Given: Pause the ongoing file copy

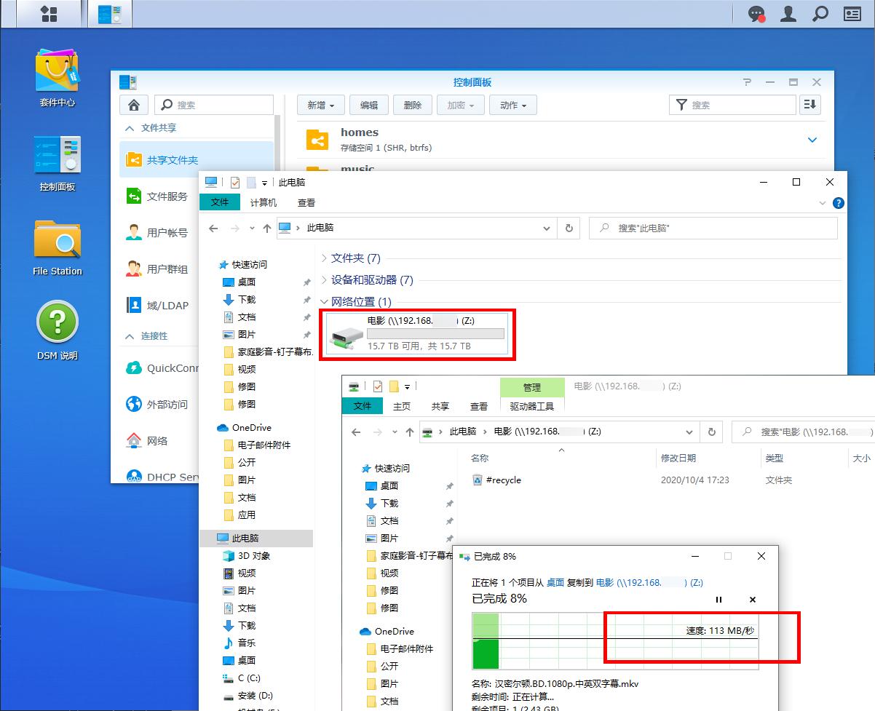Looking at the screenshot, I should 718,599.
